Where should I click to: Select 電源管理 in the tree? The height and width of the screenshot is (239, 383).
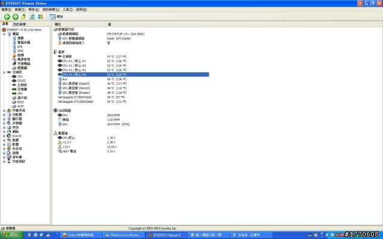click(23, 60)
